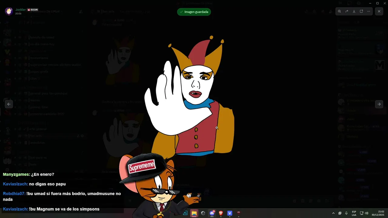
Task: Go to the next image with right arrow
Action: pos(379,104)
